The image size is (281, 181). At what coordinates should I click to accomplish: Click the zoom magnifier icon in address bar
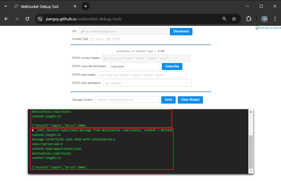tap(224, 19)
